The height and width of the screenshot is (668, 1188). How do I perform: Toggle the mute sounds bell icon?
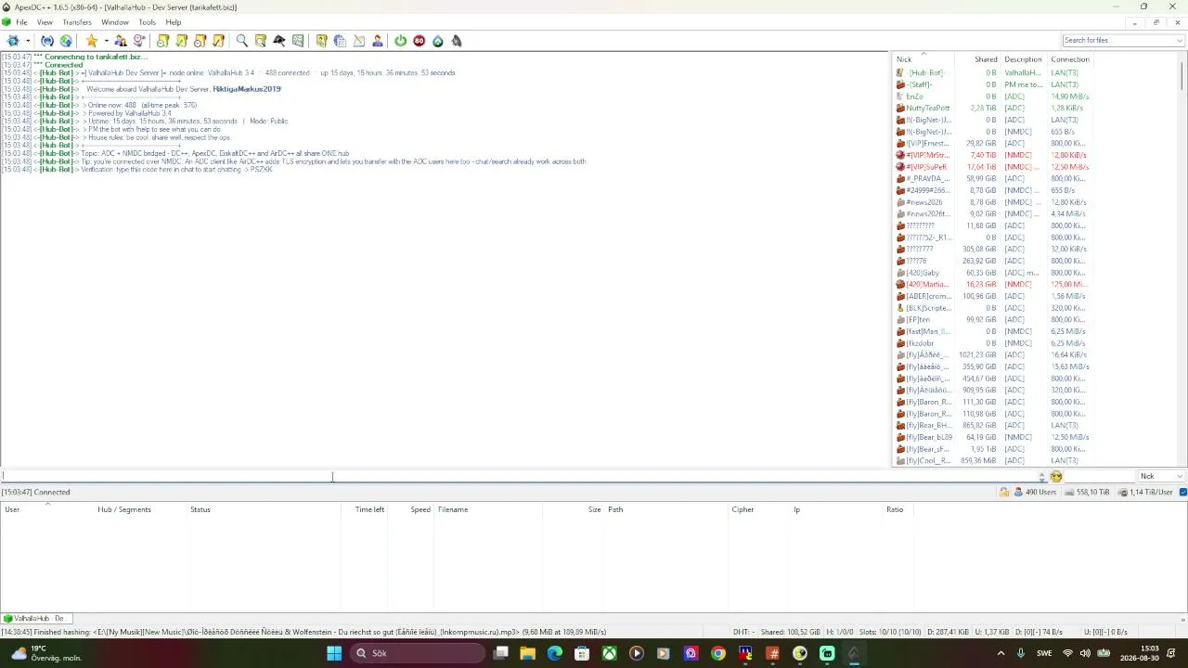pyautogui.click(x=457, y=41)
